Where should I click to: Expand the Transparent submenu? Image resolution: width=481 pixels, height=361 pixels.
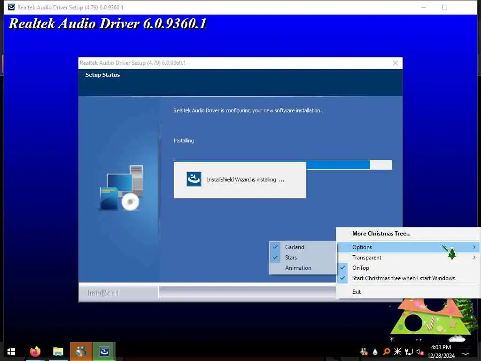click(x=408, y=258)
